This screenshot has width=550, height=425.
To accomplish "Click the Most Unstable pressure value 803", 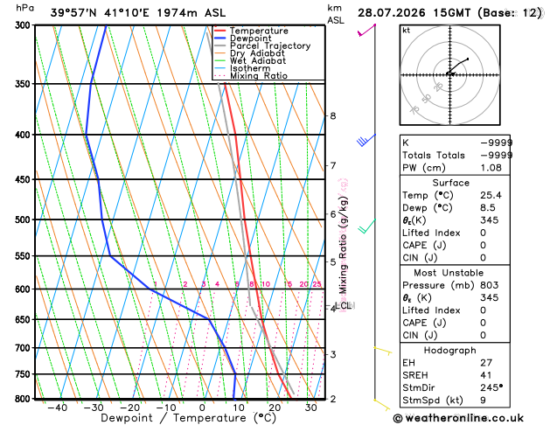I will [490, 285].
